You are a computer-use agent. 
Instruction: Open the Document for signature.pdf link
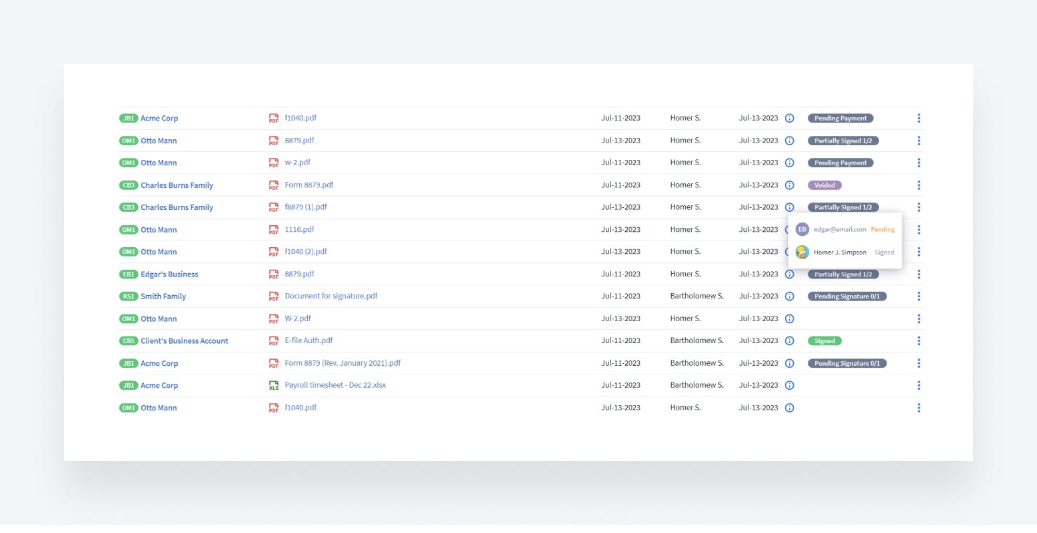click(x=331, y=296)
